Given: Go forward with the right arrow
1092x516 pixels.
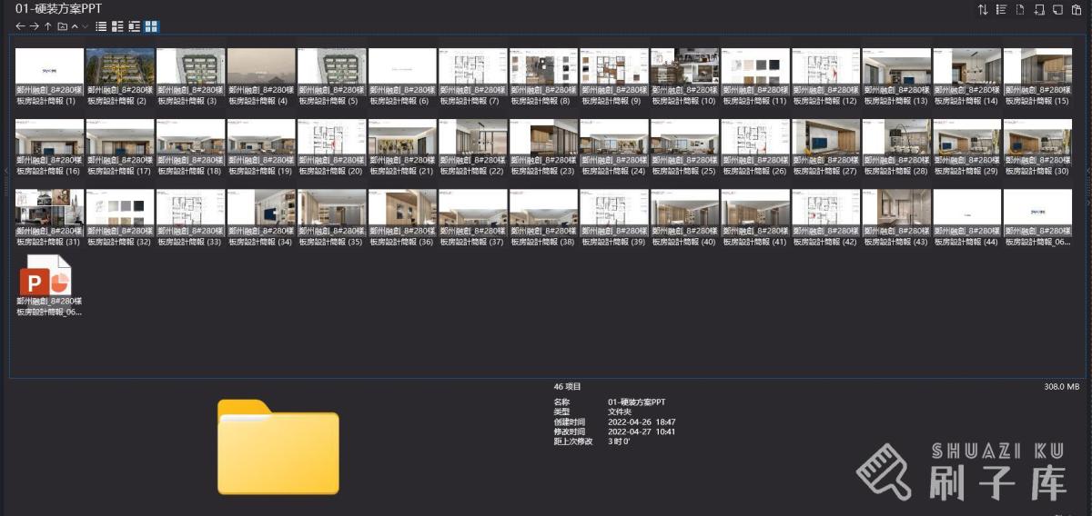Looking at the screenshot, I should [x=34, y=26].
